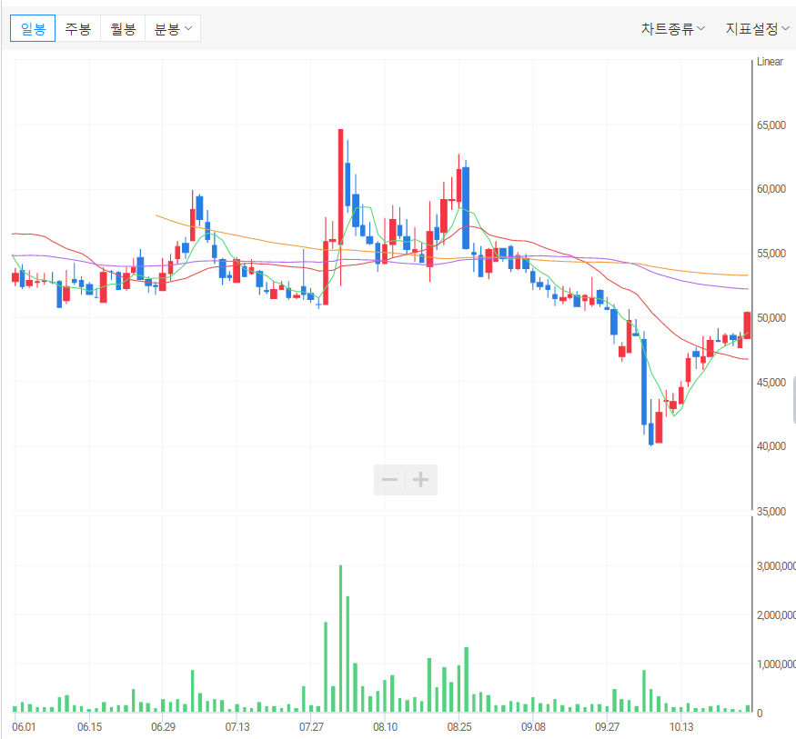Viewport: 796px width, 739px height.
Task: Click the 2,000,000 volume axis label
Action: (776, 615)
